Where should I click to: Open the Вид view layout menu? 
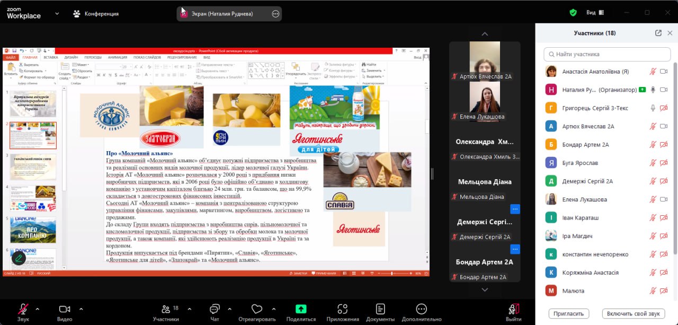click(594, 12)
